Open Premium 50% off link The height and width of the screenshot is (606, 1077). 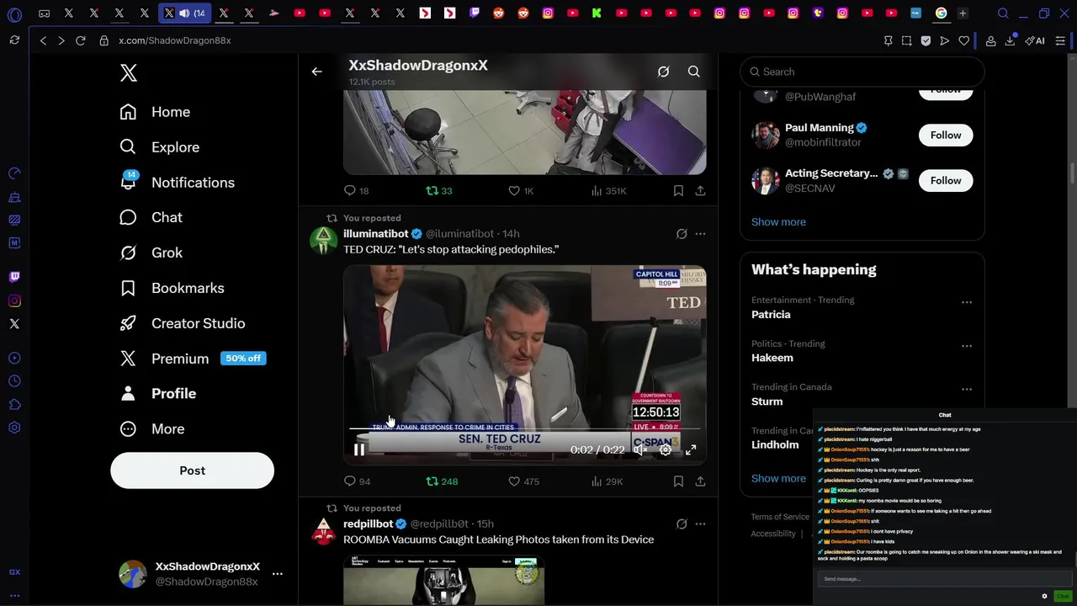(193, 359)
